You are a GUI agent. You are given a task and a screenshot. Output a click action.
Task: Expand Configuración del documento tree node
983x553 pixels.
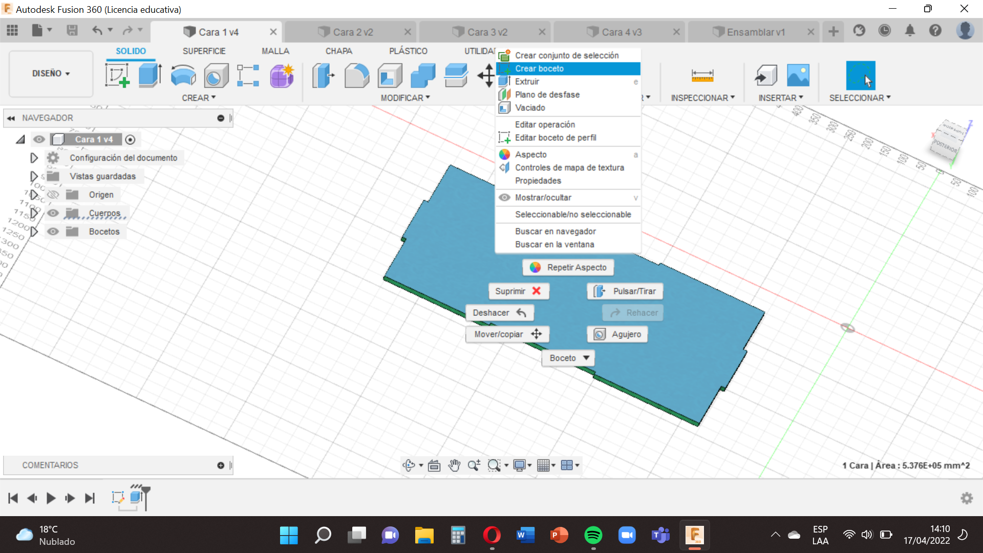34,158
